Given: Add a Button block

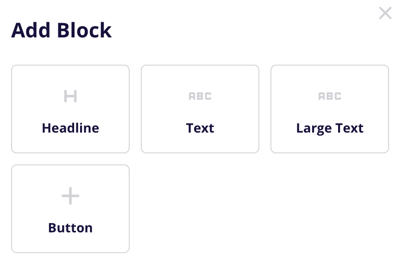Looking at the screenshot, I should pos(70,209).
